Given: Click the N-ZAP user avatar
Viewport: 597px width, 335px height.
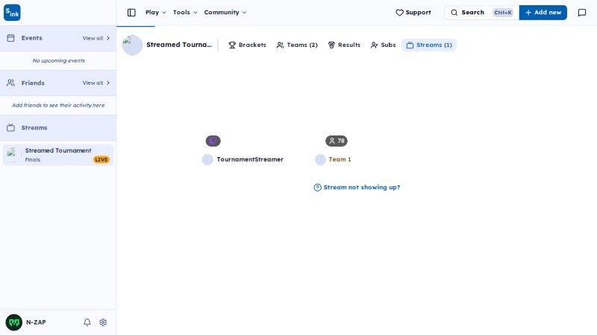Looking at the screenshot, I should tap(14, 322).
